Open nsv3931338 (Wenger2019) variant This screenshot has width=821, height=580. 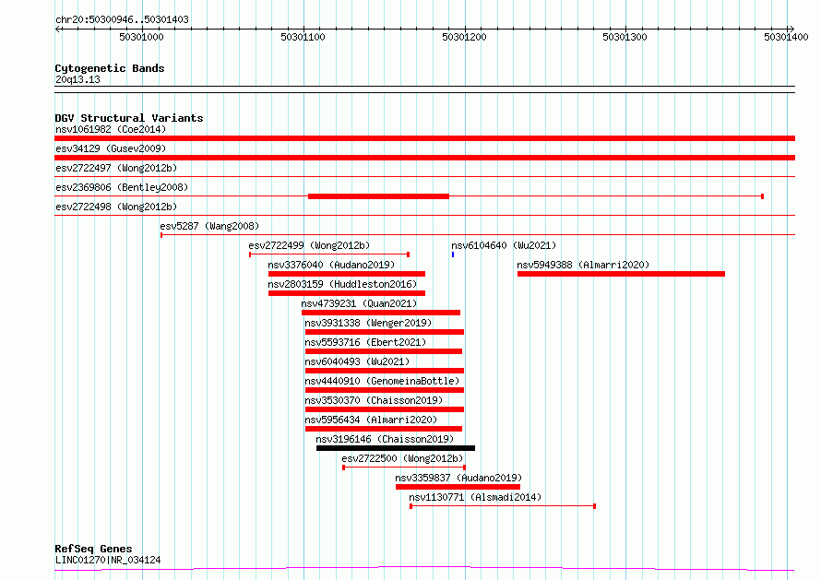[x=368, y=323]
